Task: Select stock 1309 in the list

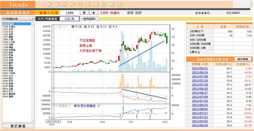Action: point(9,26)
